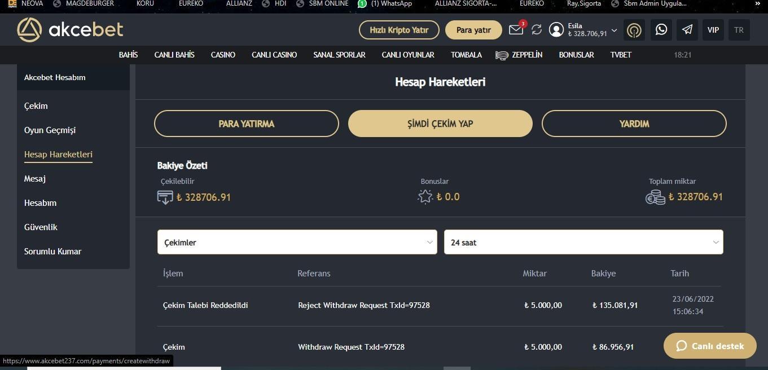Screen dimensions: 768x370
Task: Go to CANLI CASINO menu
Action: 274,55
